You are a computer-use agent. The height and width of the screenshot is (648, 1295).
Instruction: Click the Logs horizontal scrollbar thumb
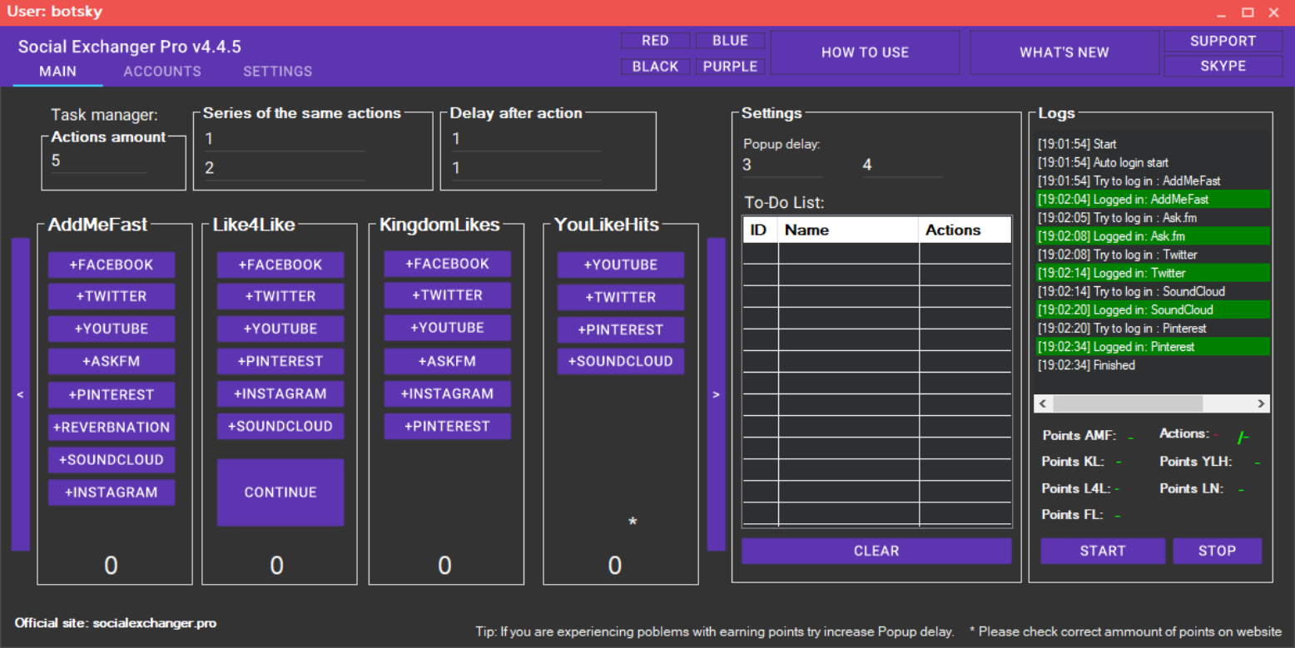pyautogui.click(x=1127, y=403)
